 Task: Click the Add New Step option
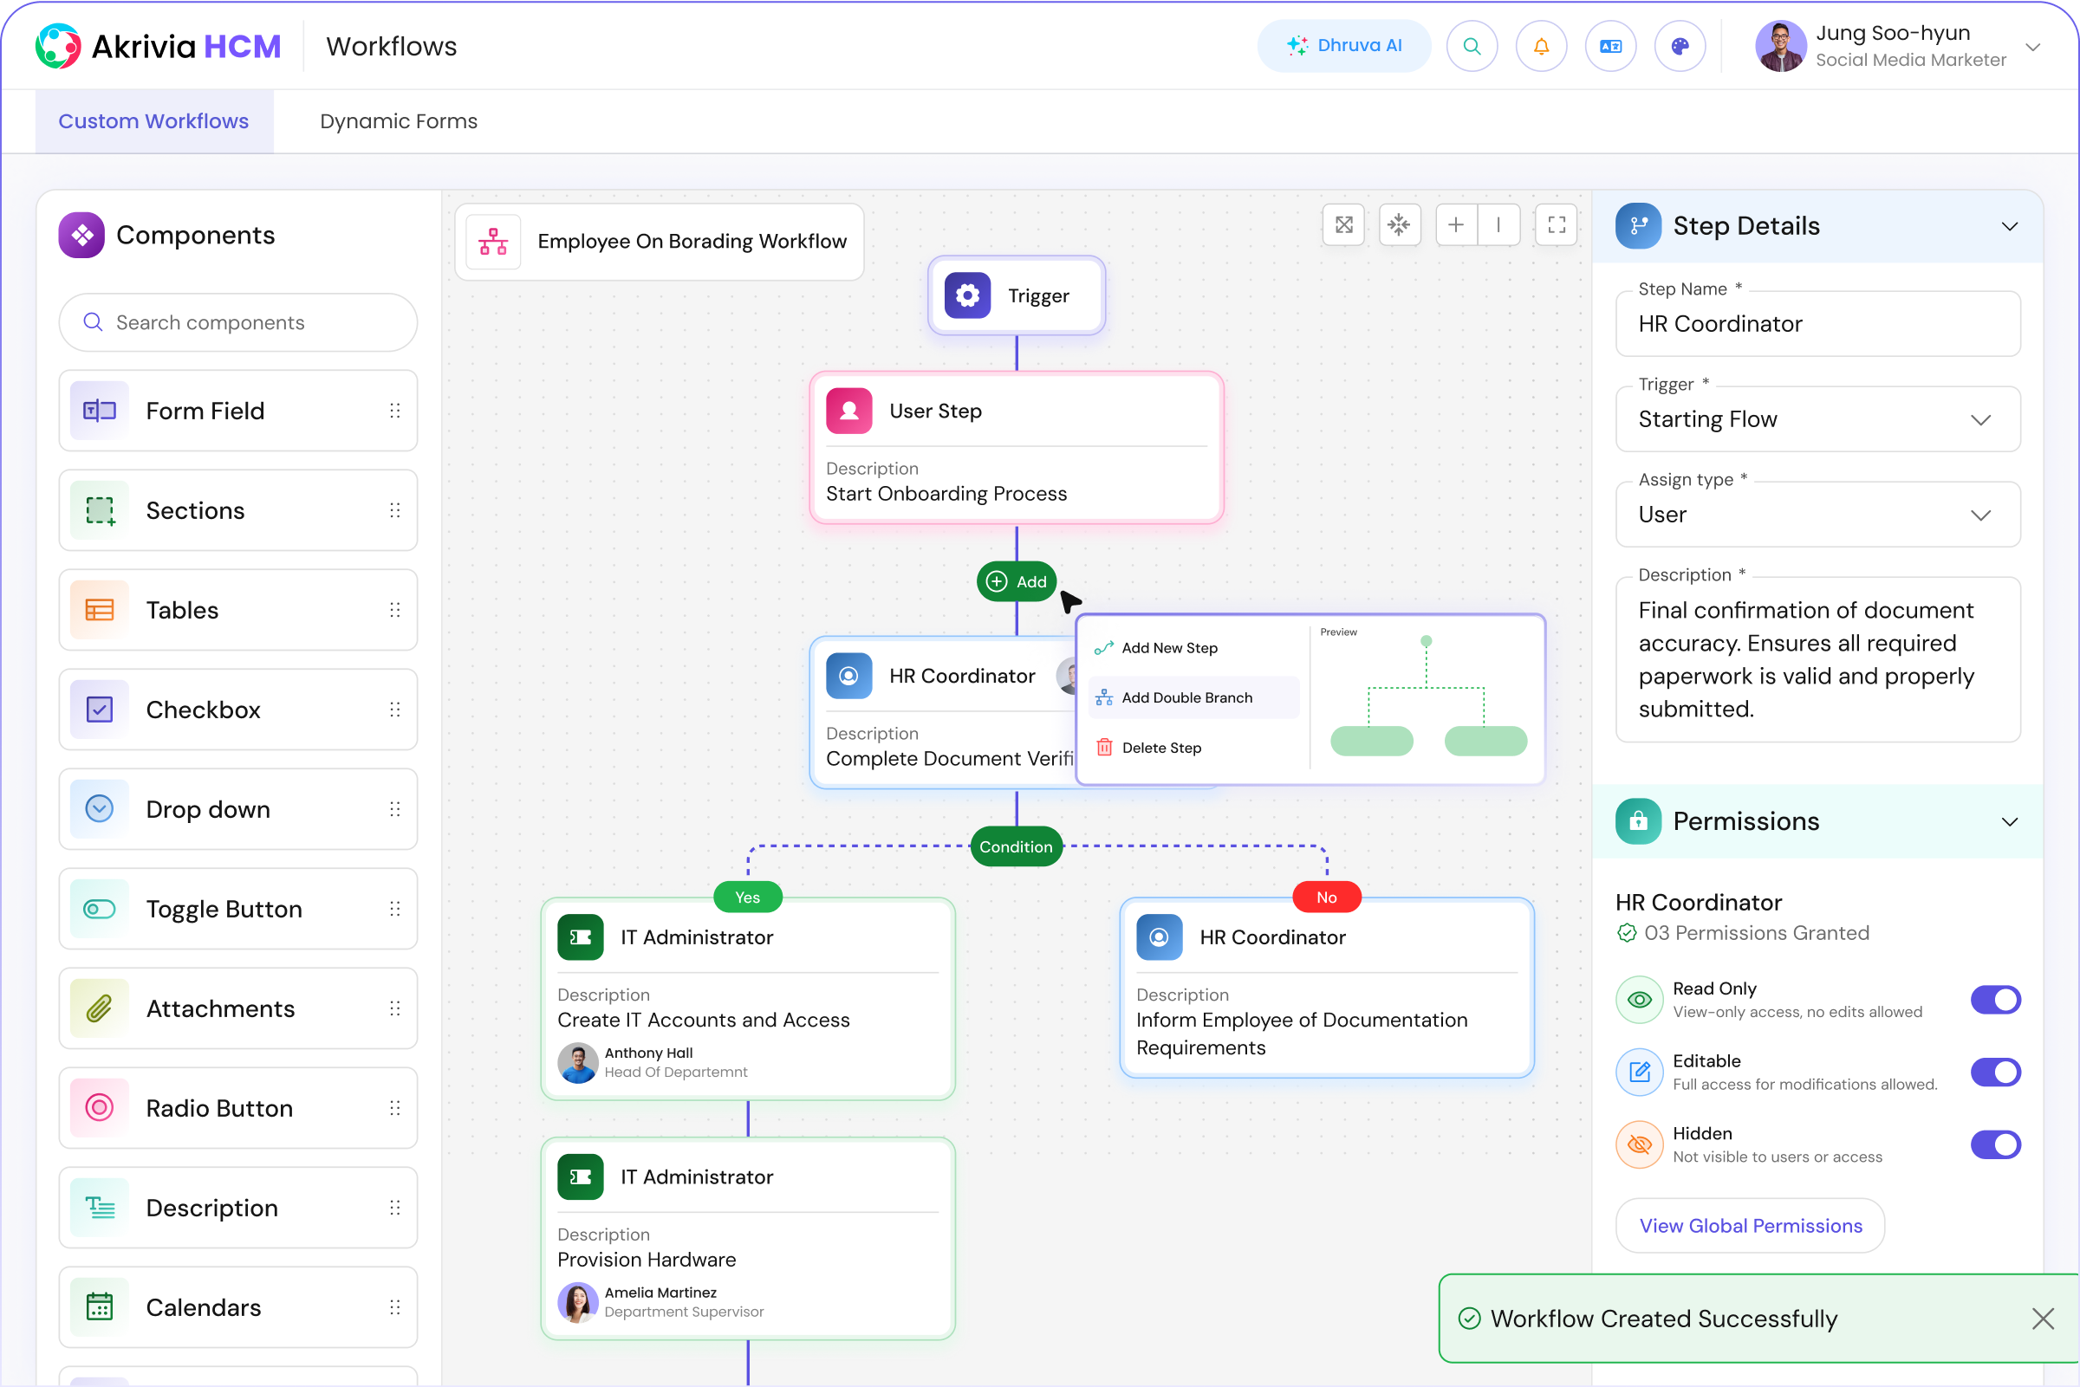click(x=1169, y=647)
